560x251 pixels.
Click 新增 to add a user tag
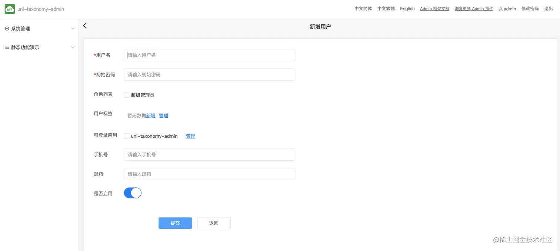point(150,116)
